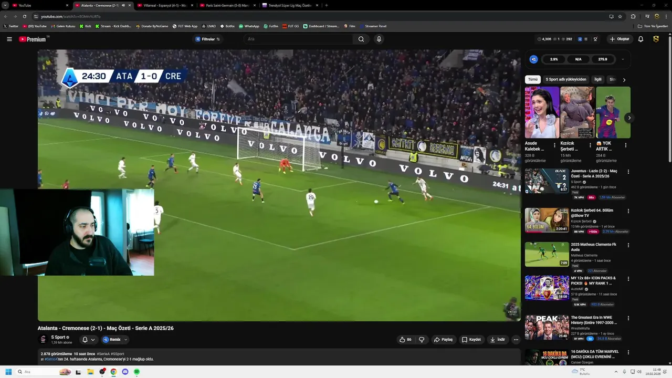Open Juventus - Lazio (2-2) video
672x378 pixels.
(547, 181)
